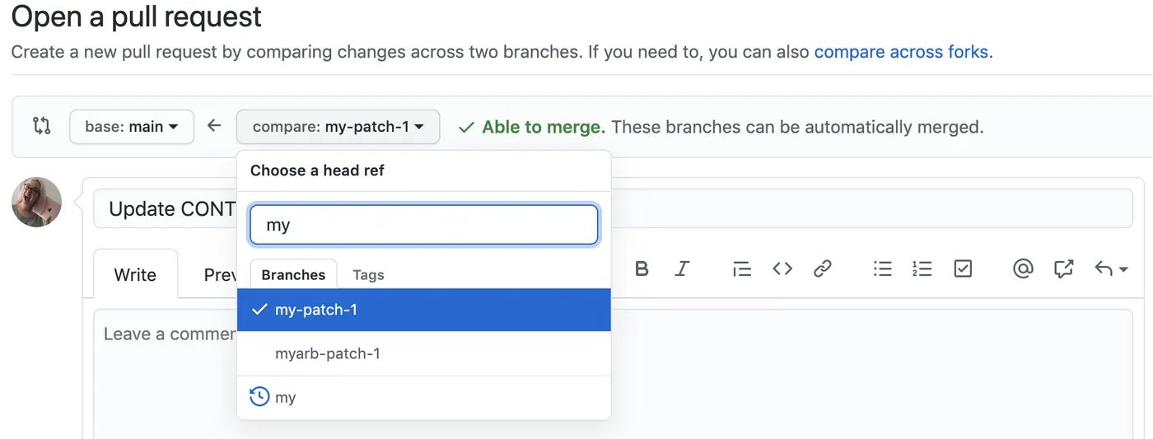Click the Bold formatting icon
Screen dimensions: 1153x439
click(642, 269)
